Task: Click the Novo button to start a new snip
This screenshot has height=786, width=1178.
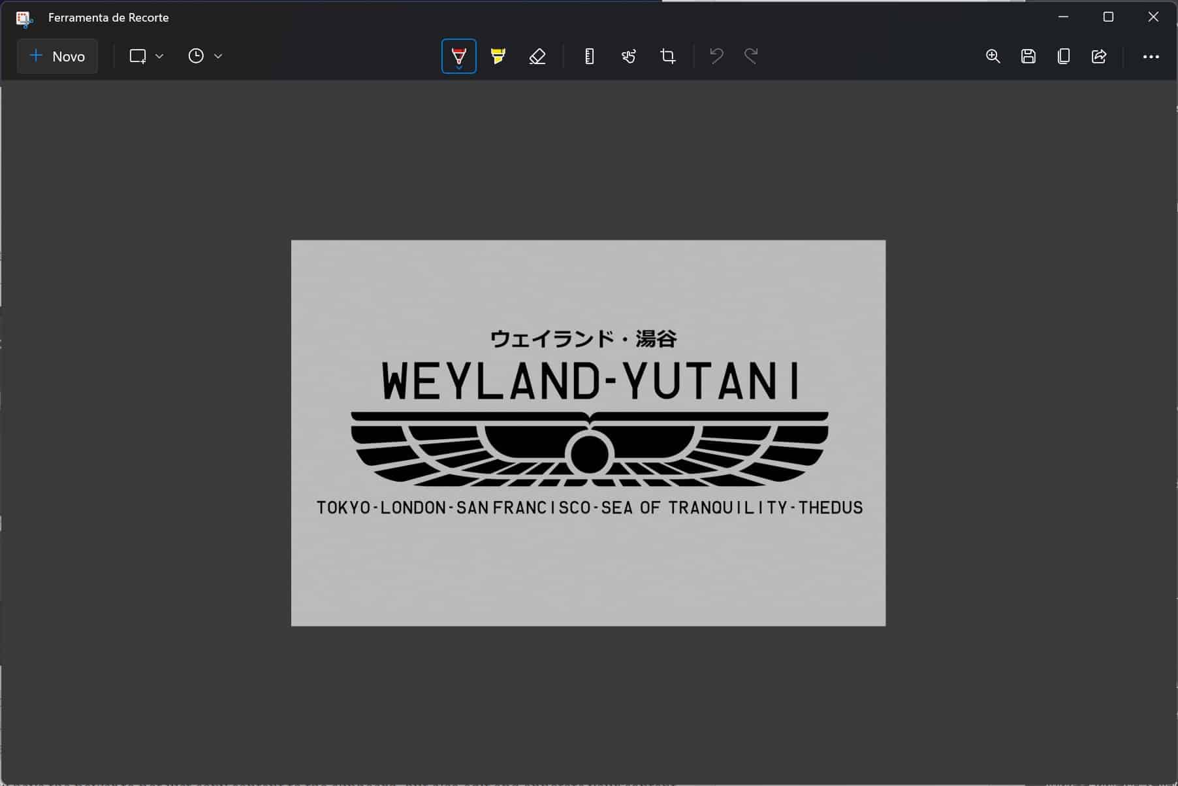Action: [57, 56]
